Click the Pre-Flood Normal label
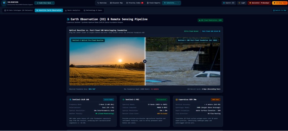Image resolution: width=288 pixels, height=131 pixels. [x=191, y=31]
